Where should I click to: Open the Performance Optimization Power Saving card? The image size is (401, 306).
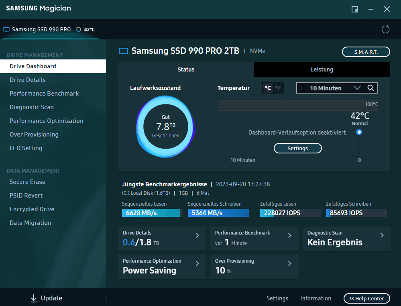click(162, 267)
